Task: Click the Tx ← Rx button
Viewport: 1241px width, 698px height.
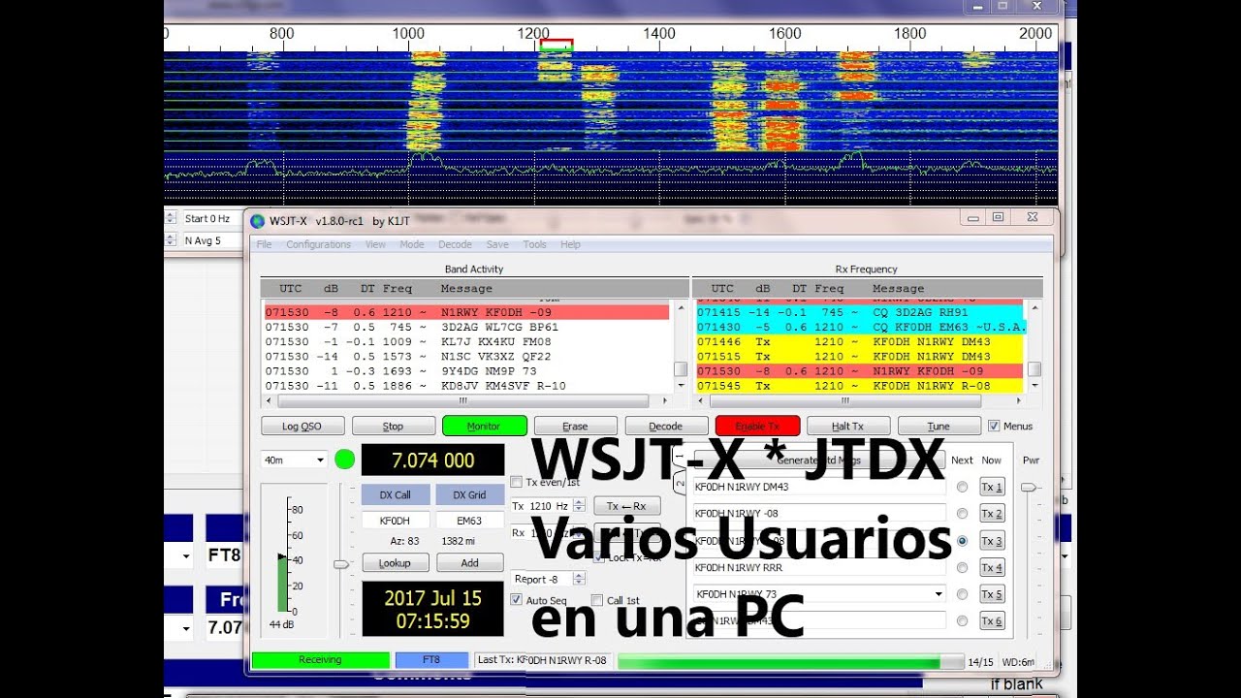Action: point(626,506)
